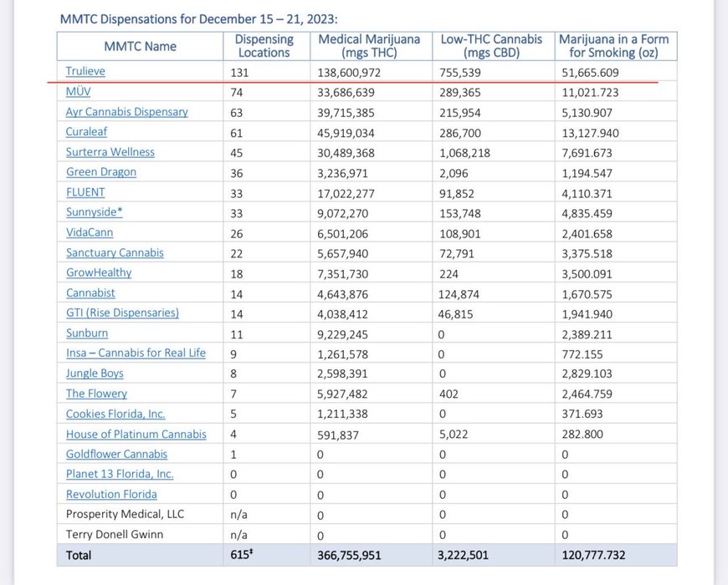Open the VidaCann link
This screenshot has width=728, height=585.
click(90, 232)
